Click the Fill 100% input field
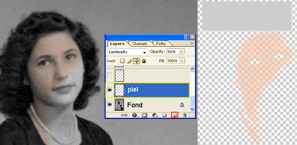Screen dimensions: 297x145 click(x=173, y=61)
